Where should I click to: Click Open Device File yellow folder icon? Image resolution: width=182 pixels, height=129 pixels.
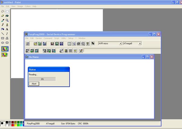[35, 44]
